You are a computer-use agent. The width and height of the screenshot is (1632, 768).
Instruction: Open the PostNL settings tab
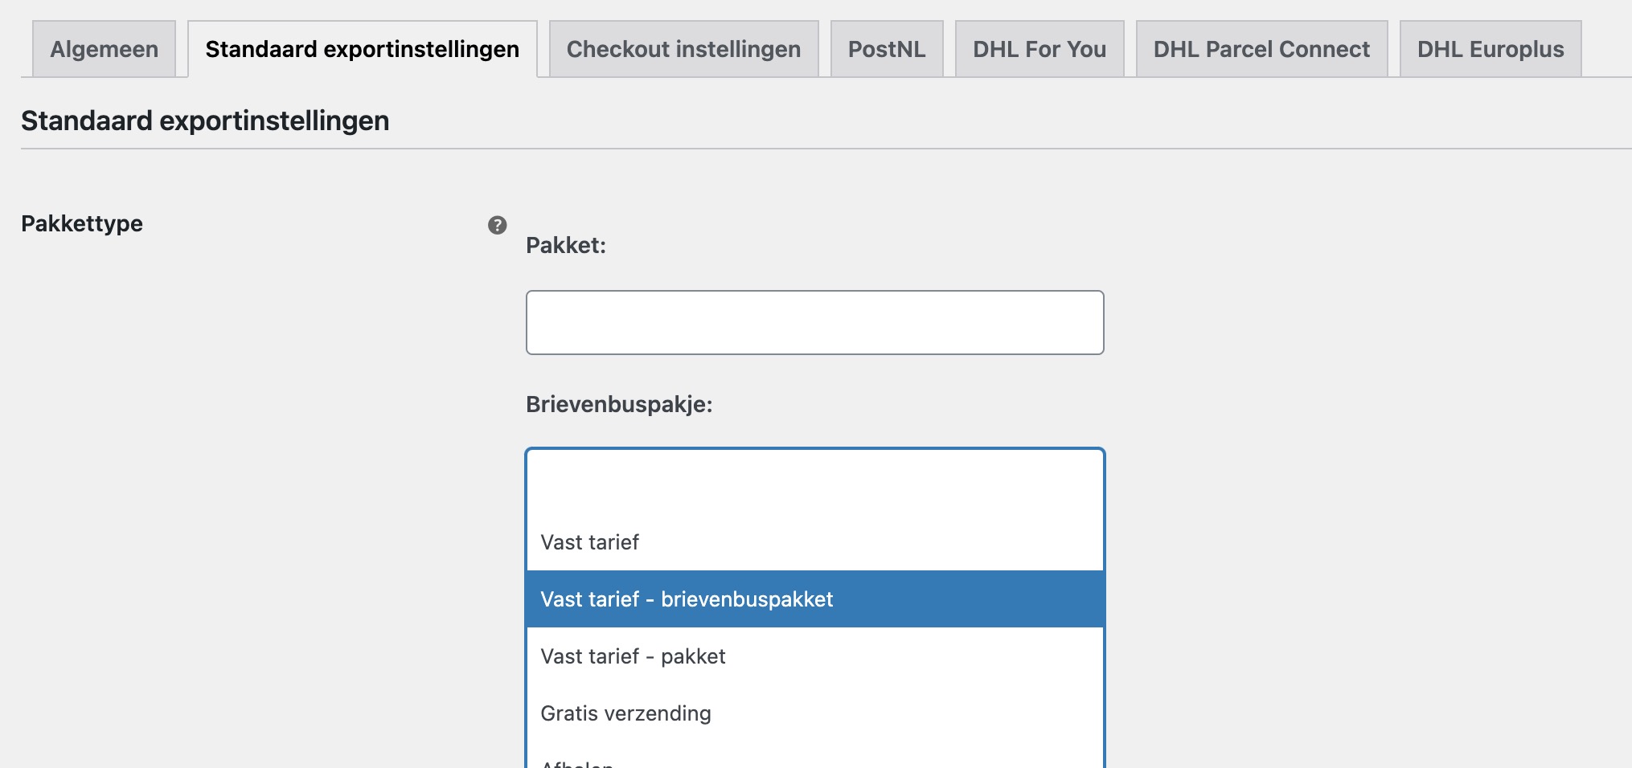click(x=887, y=49)
